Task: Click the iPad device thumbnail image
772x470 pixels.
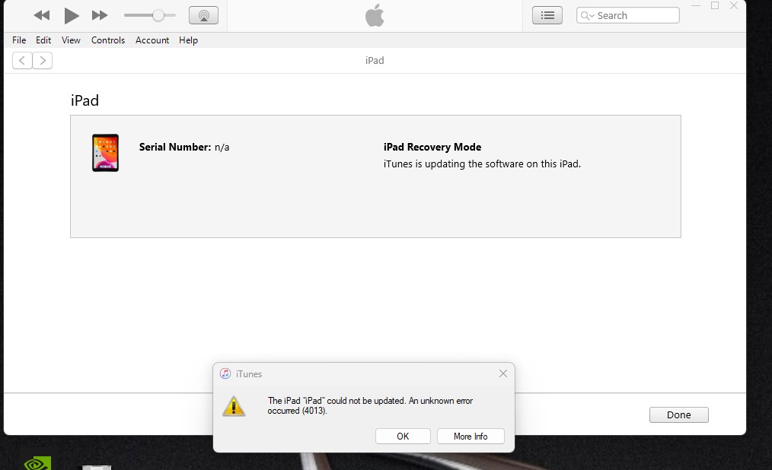Action: click(105, 153)
